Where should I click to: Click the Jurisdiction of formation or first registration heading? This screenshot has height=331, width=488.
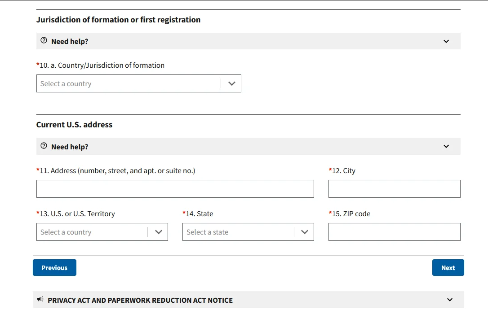[x=118, y=20]
